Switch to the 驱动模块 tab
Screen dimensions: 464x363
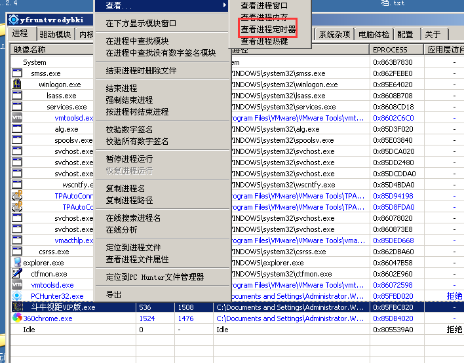pyautogui.click(x=55, y=34)
